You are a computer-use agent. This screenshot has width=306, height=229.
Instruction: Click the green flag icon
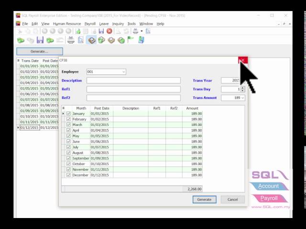click(x=131, y=40)
